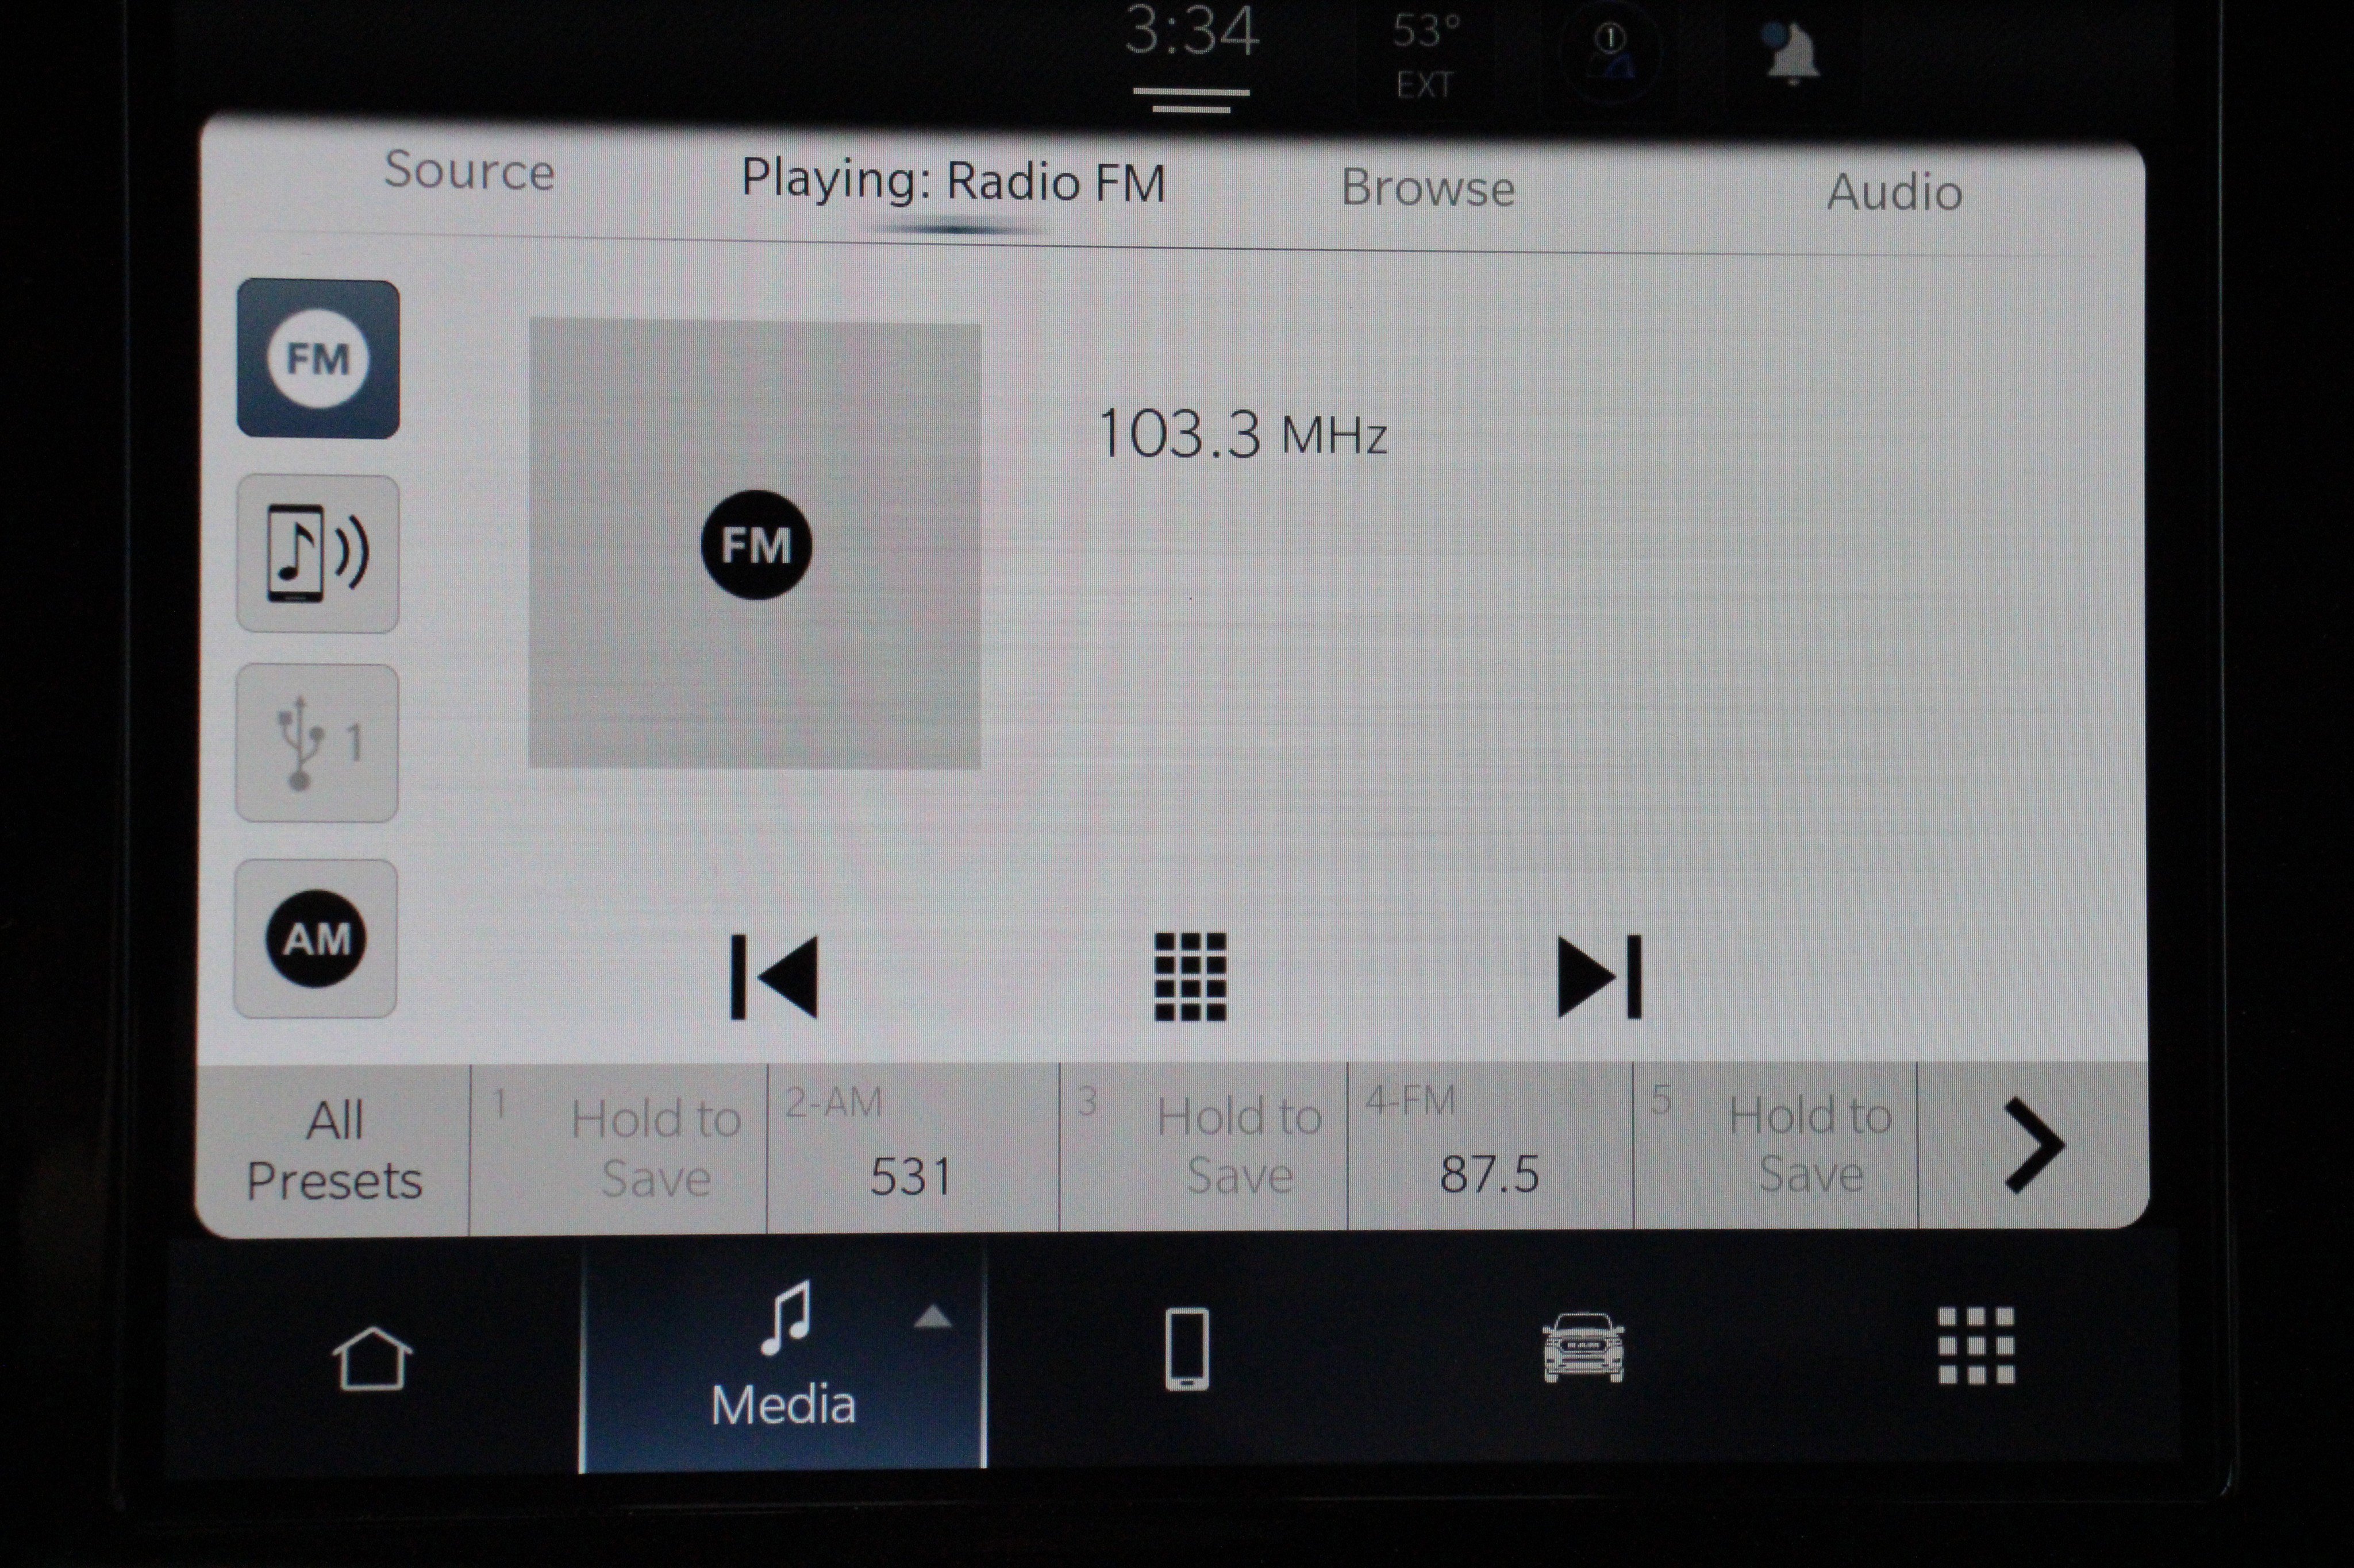Open the Source tab
Viewport: 2354px width, 1568px height.
(x=469, y=171)
